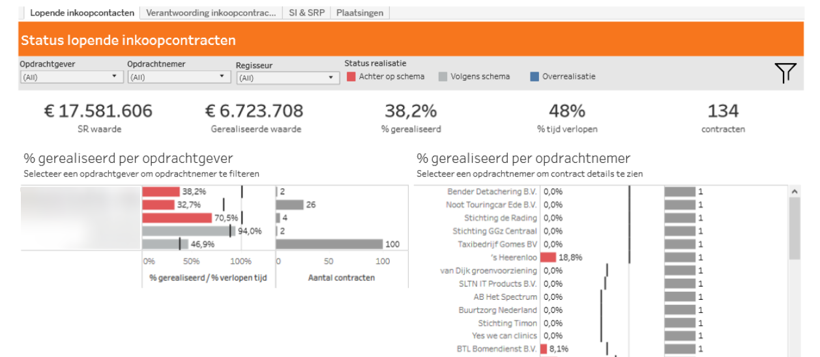The height and width of the screenshot is (357, 820).
Task: Select Bender Detachering B.V. row label
Action: [492, 192]
